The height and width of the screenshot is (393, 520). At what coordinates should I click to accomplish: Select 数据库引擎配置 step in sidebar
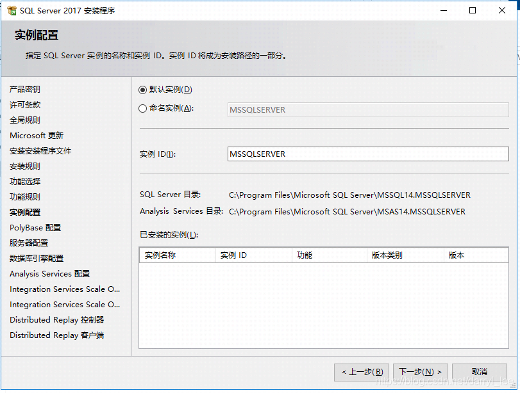pyautogui.click(x=37, y=258)
